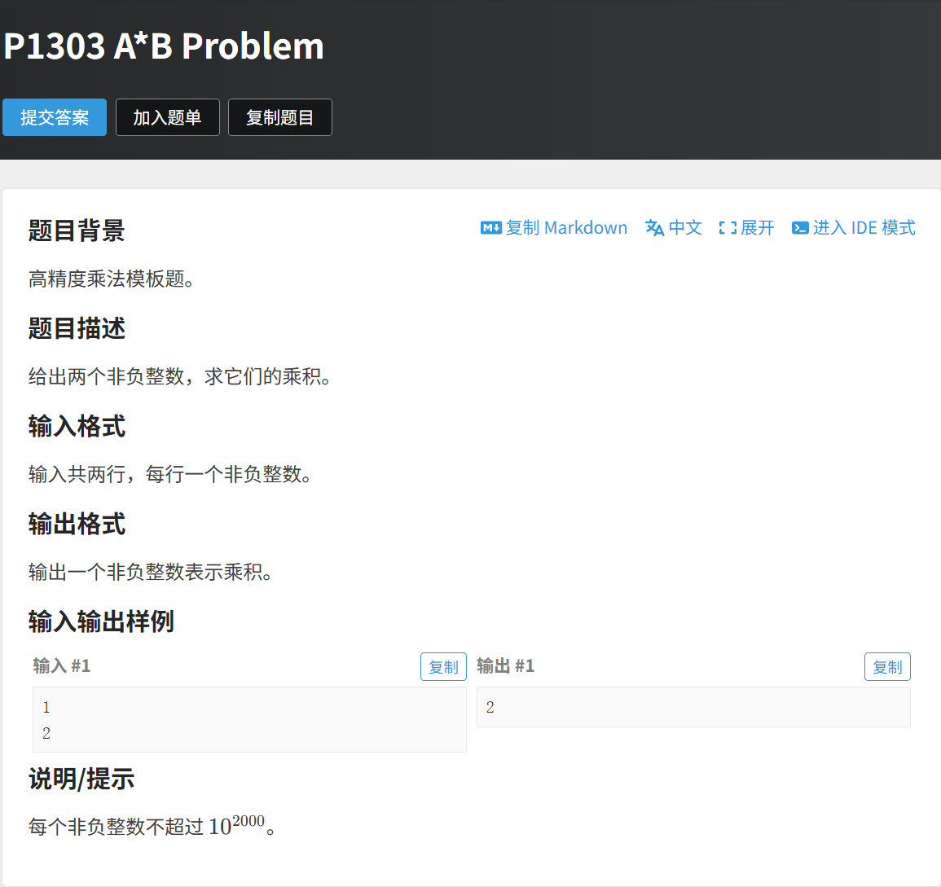Screen dimensions: 941x887
Task: Click the constraint text 每个非负整数不超过
Action: pyautogui.click(x=116, y=828)
